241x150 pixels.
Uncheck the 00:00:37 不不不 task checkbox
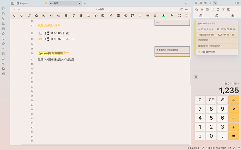click(41, 39)
